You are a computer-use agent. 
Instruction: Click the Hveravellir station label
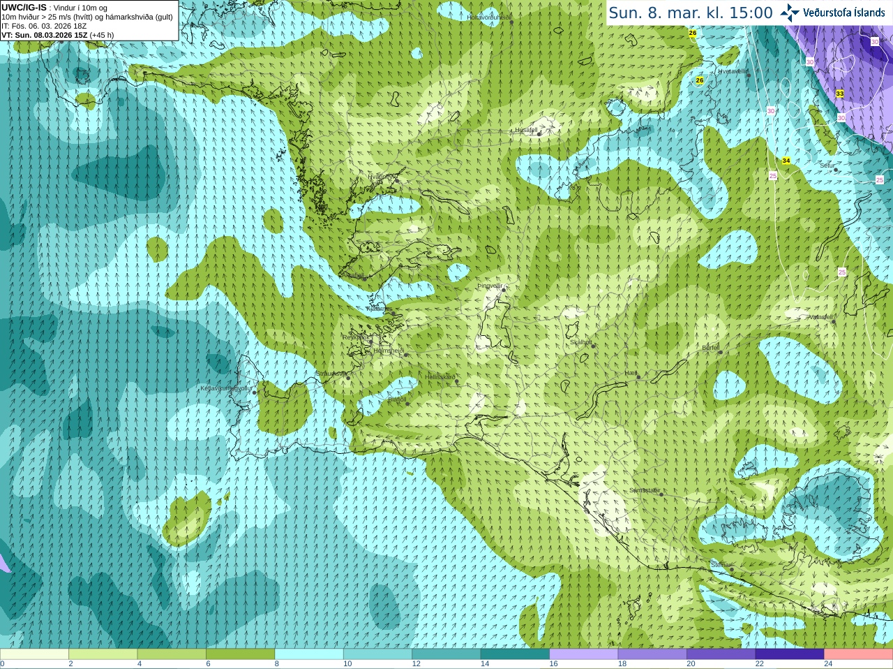tap(733, 71)
